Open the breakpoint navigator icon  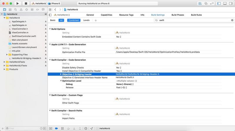38,10
